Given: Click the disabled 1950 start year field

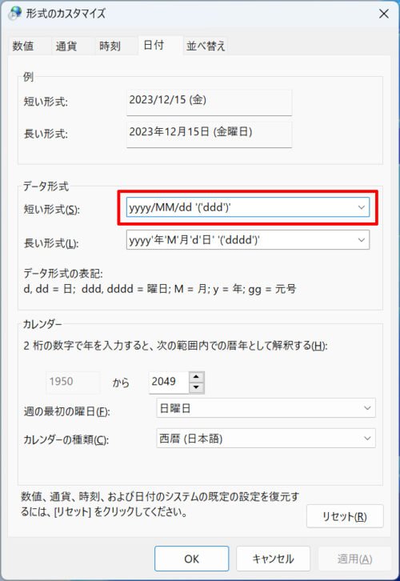Looking at the screenshot, I should click(x=73, y=382).
